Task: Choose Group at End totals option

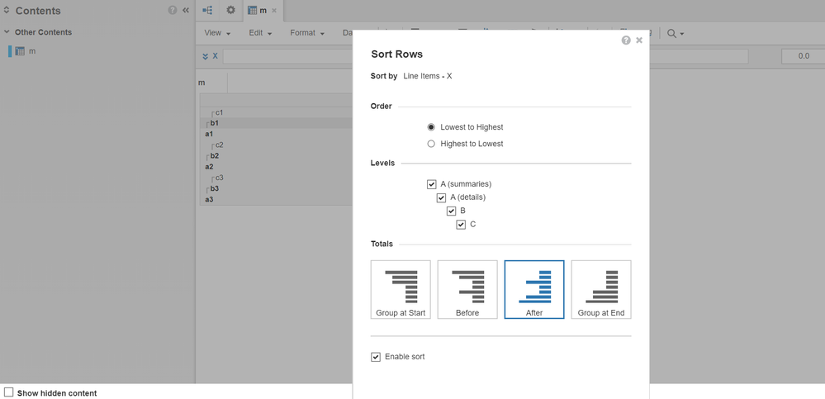Action: (x=600, y=290)
